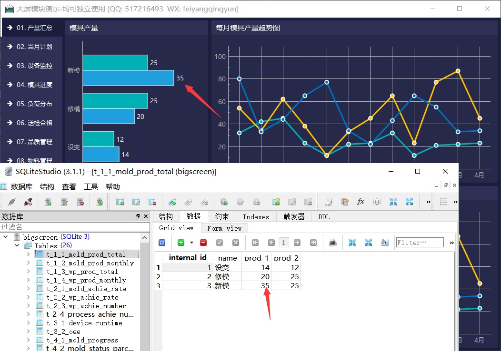Collapse the Tables tree node

point(17,246)
